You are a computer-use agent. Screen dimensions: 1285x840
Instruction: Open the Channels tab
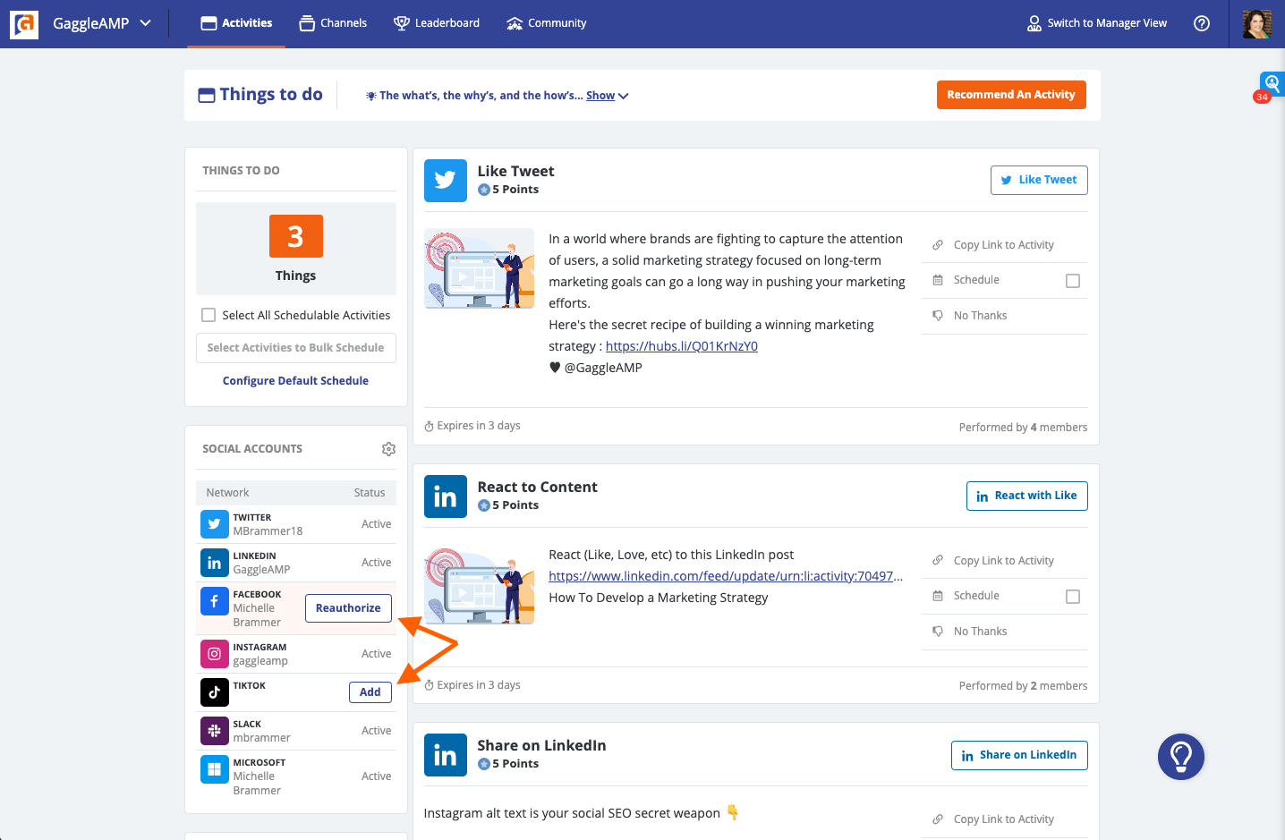[333, 23]
